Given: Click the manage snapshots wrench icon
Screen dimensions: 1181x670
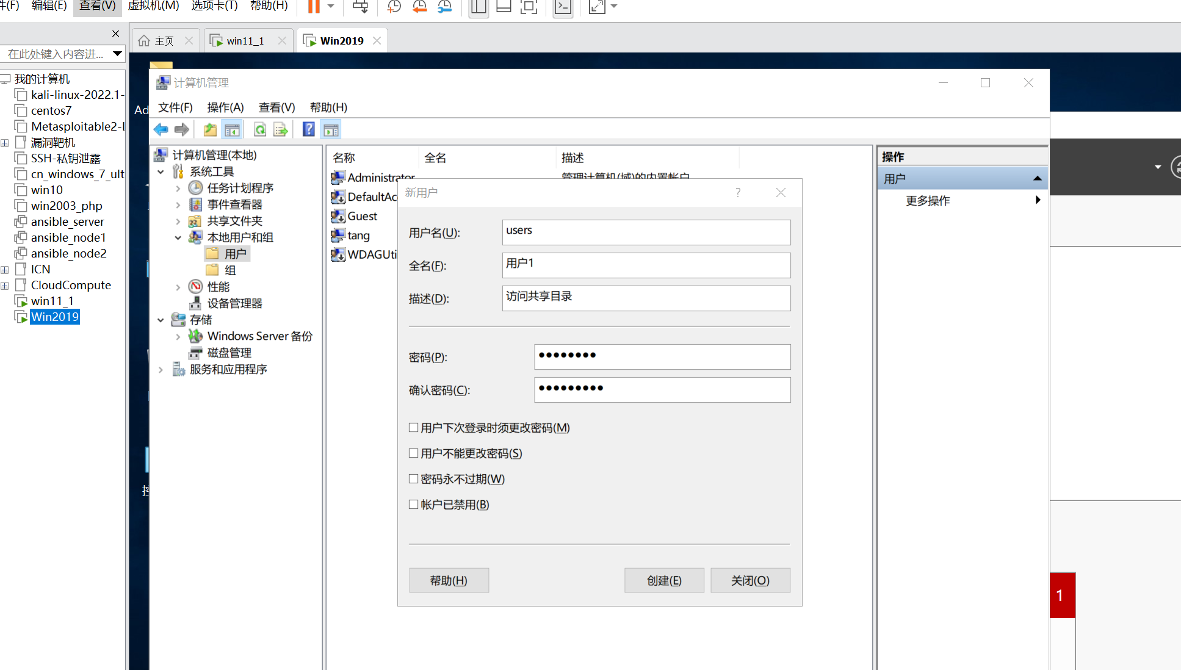Looking at the screenshot, I should pos(445,7).
